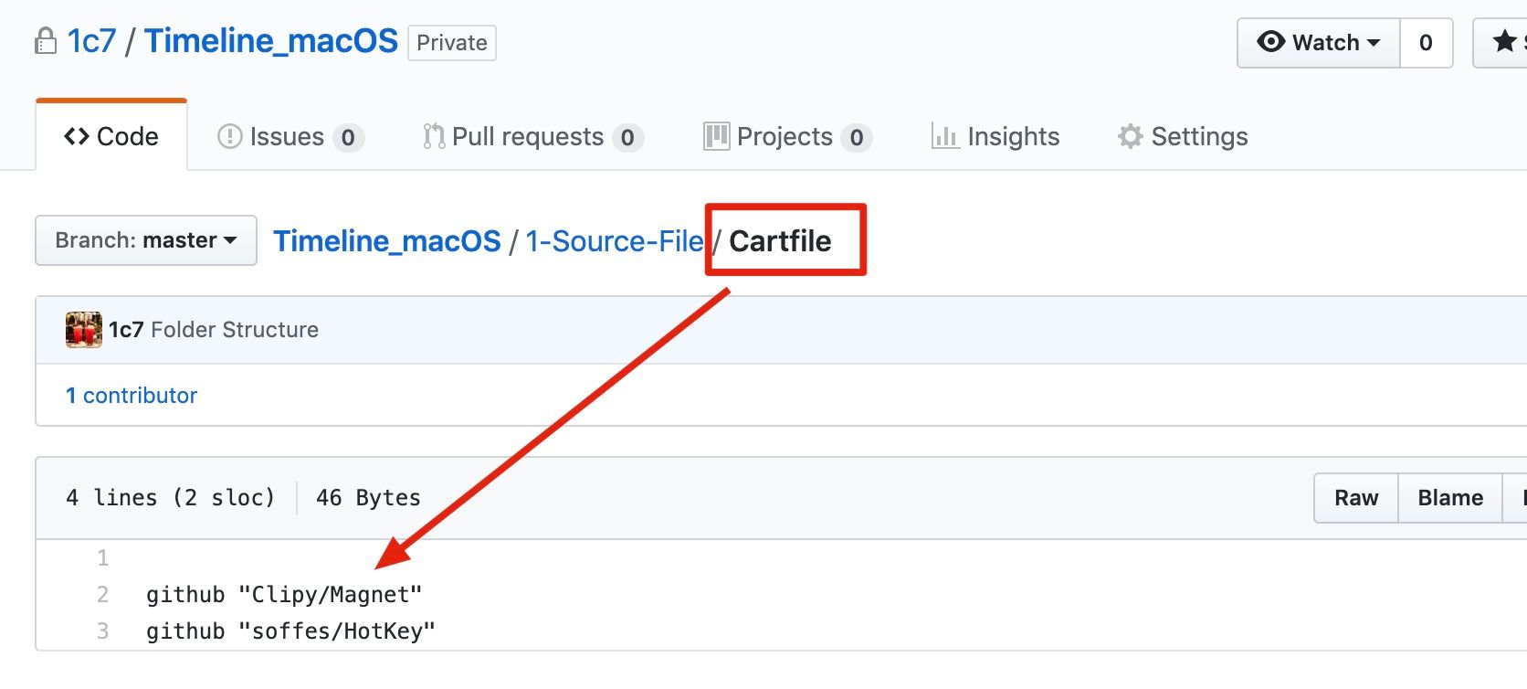Click the Insights bar graph icon
The width and height of the screenshot is (1527, 689).
tap(945, 136)
